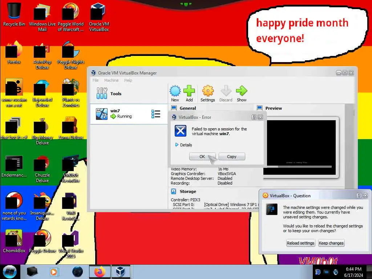Screen dimensions: 372x279
Task: Click the media player taskbar icon
Action: point(54,272)
